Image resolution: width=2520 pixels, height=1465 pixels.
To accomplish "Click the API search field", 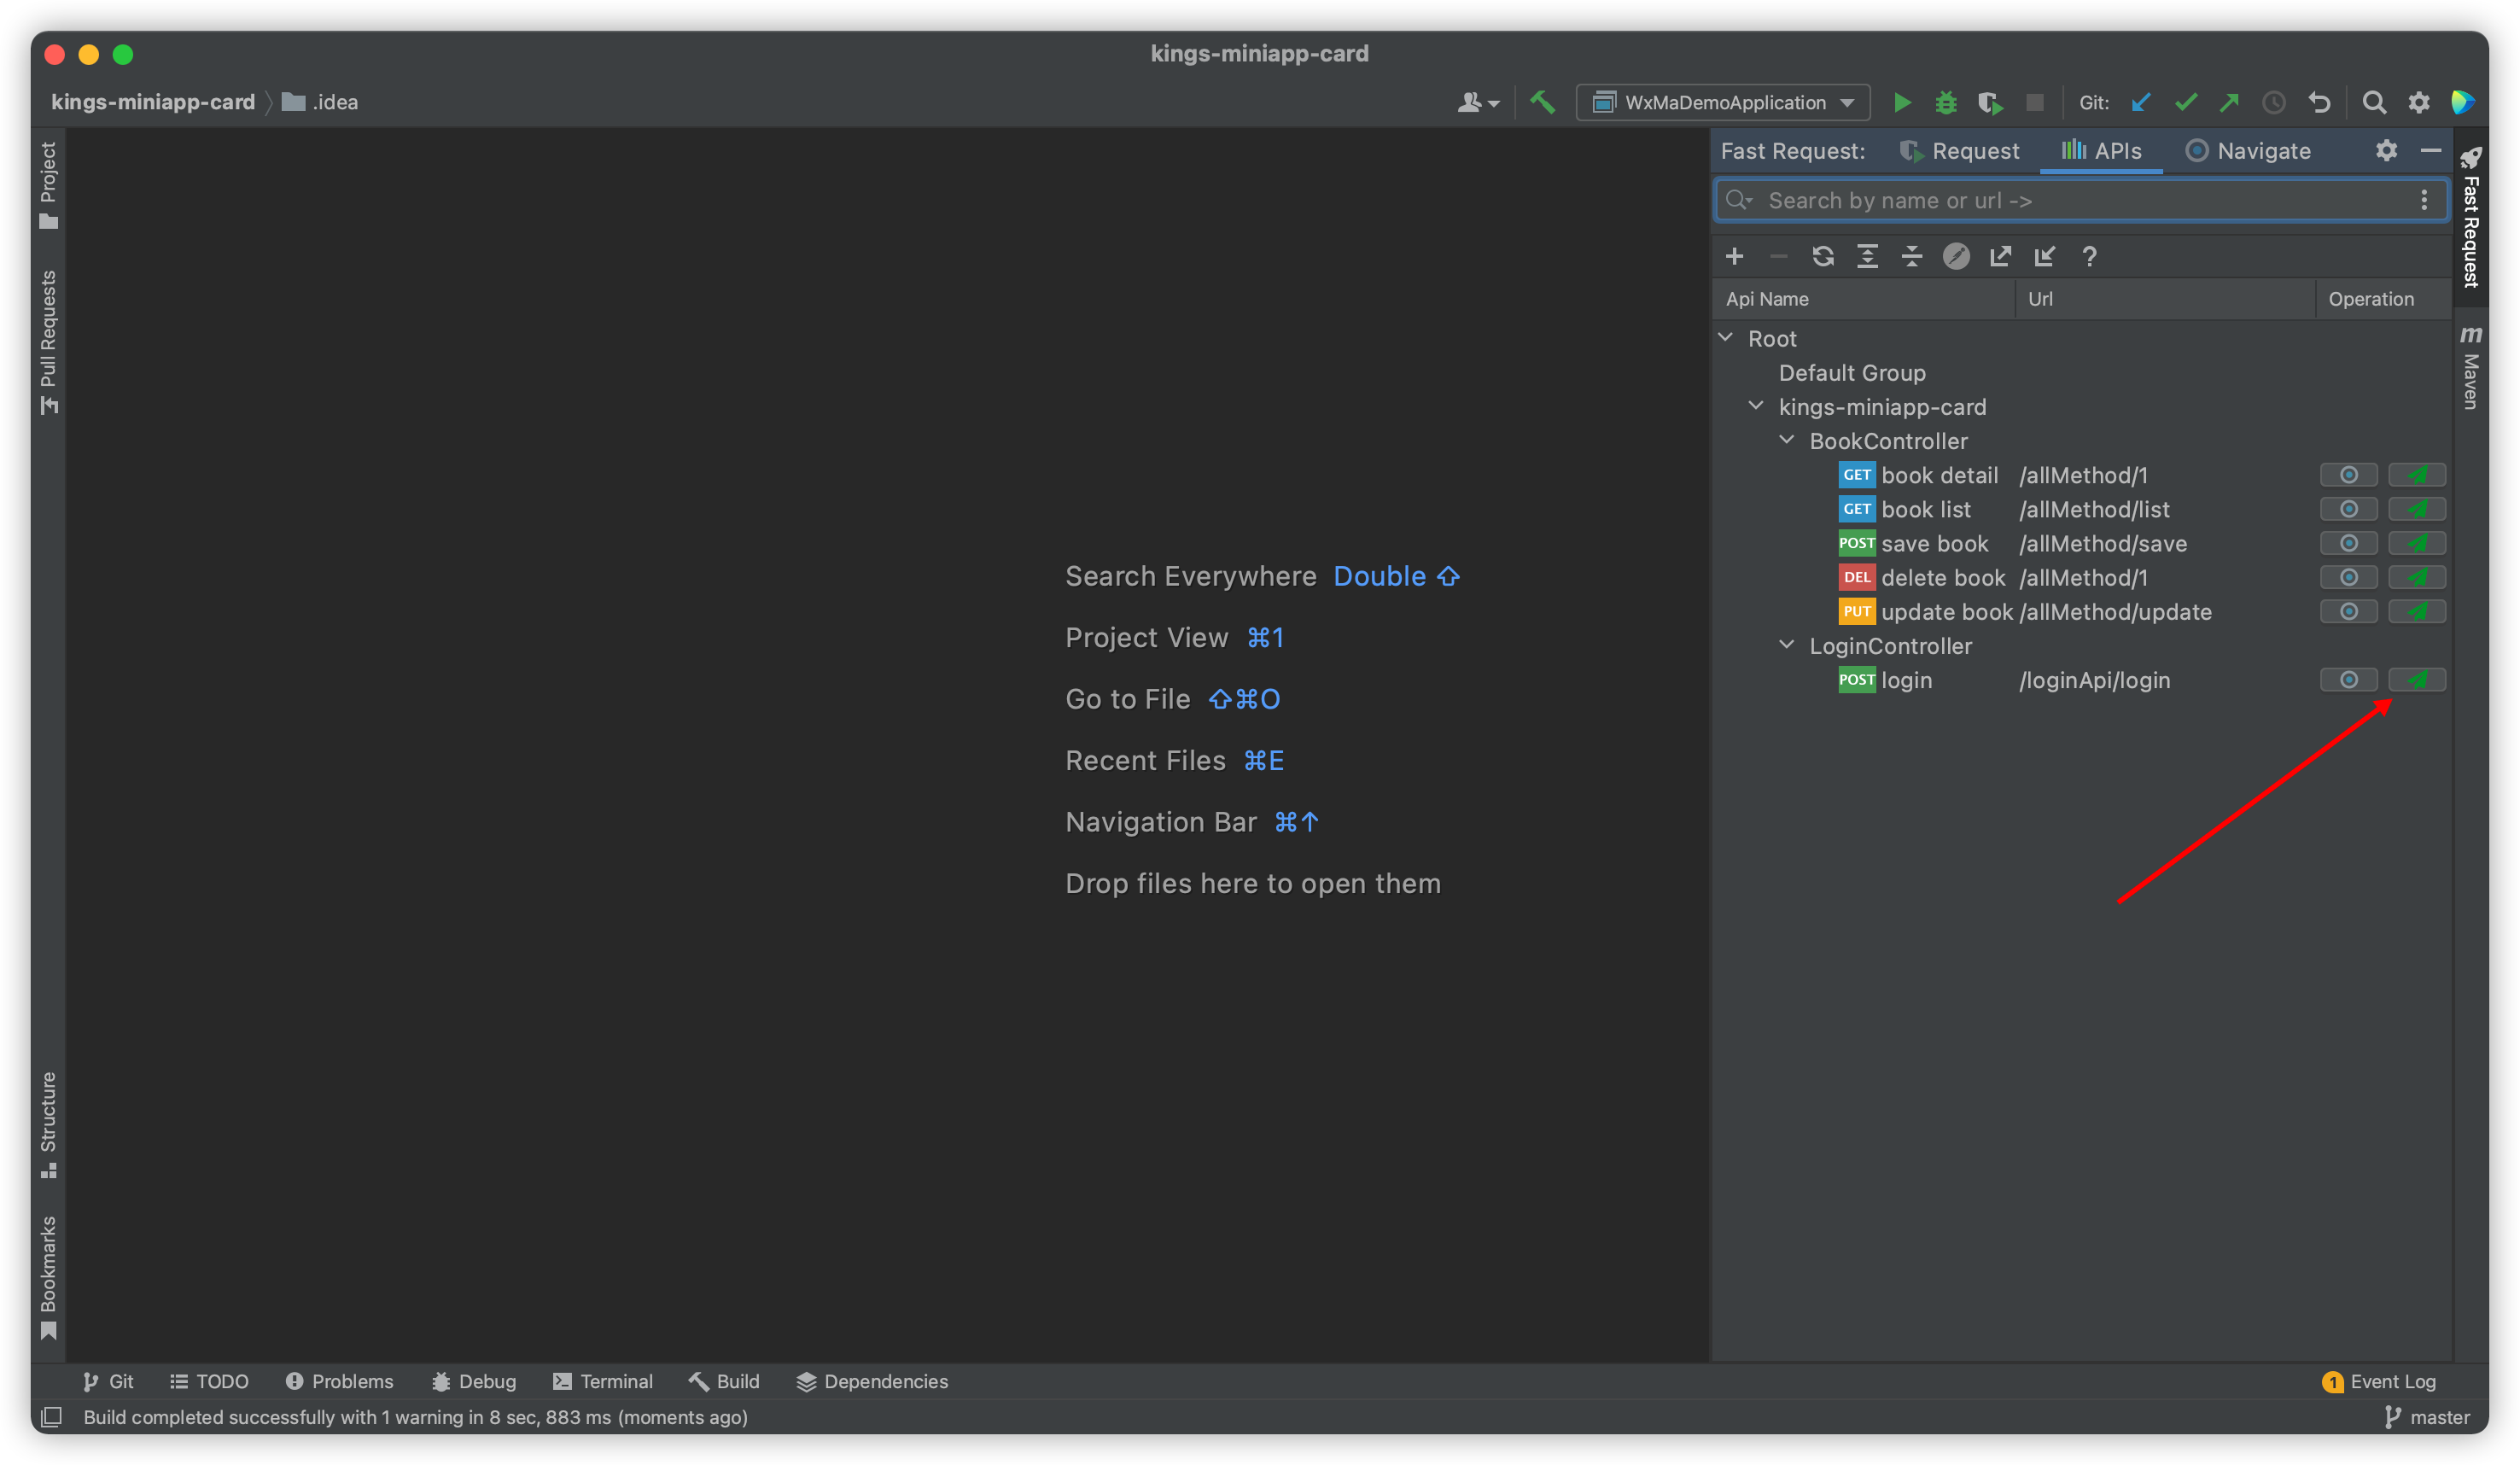I will [x=2080, y=200].
